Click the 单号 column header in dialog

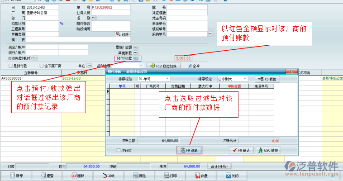pos(122,86)
